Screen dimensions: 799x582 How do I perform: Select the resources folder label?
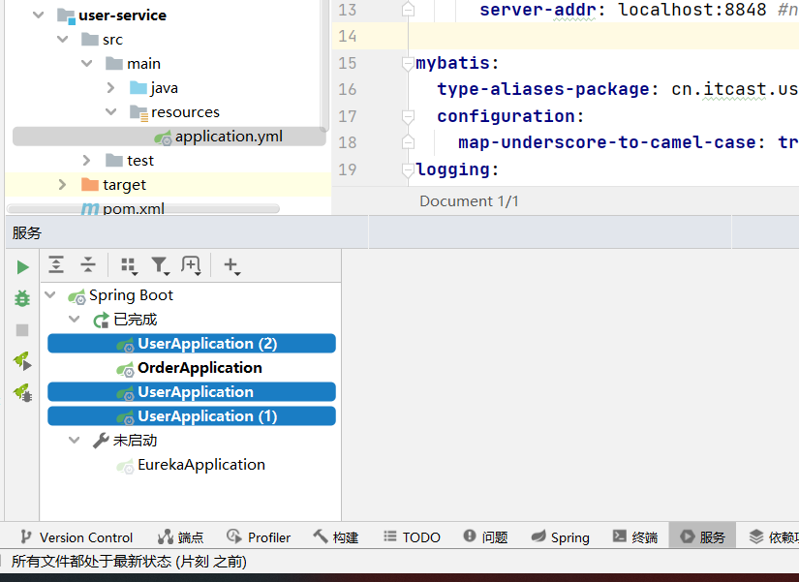pos(186,112)
